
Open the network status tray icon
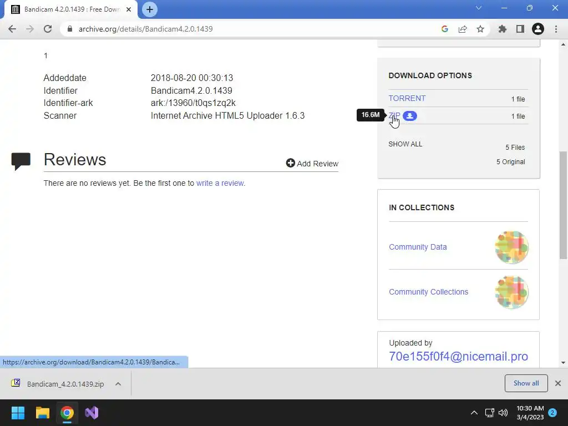pos(489,413)
